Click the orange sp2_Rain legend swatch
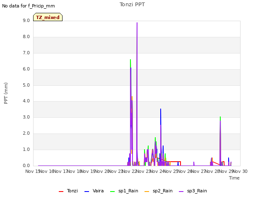This screenshot has height=199, width=265. tap(147, 192)
